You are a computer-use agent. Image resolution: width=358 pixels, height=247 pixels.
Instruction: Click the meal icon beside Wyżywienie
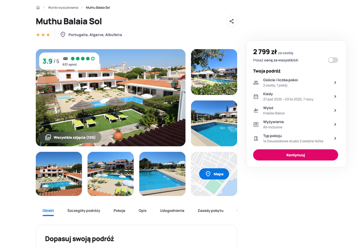point(256,125)
